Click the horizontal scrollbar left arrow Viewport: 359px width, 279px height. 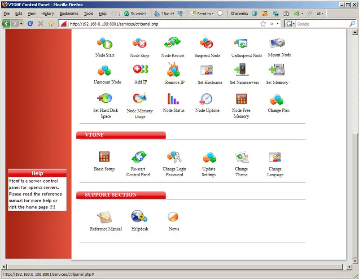click(4, 266)
